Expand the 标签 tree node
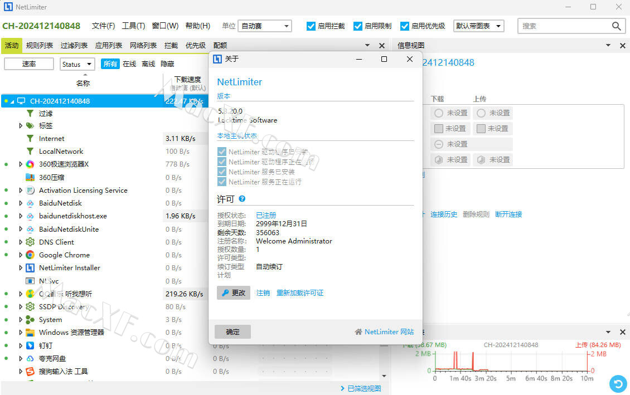Image resolution: width=630 pixels, height=395 pixels. 21,126
